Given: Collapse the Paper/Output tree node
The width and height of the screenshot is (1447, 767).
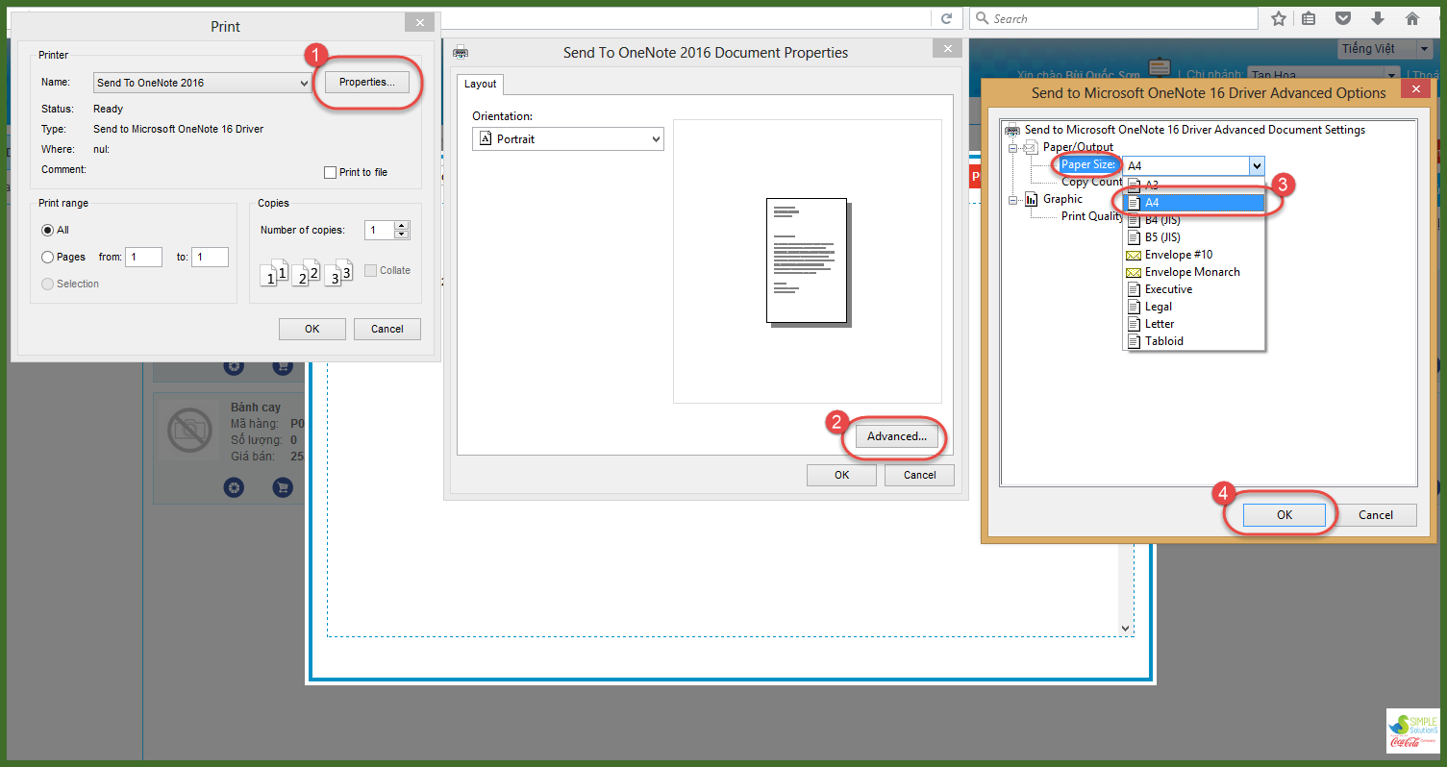Looking at the screenshot, I should point(1012,147).
